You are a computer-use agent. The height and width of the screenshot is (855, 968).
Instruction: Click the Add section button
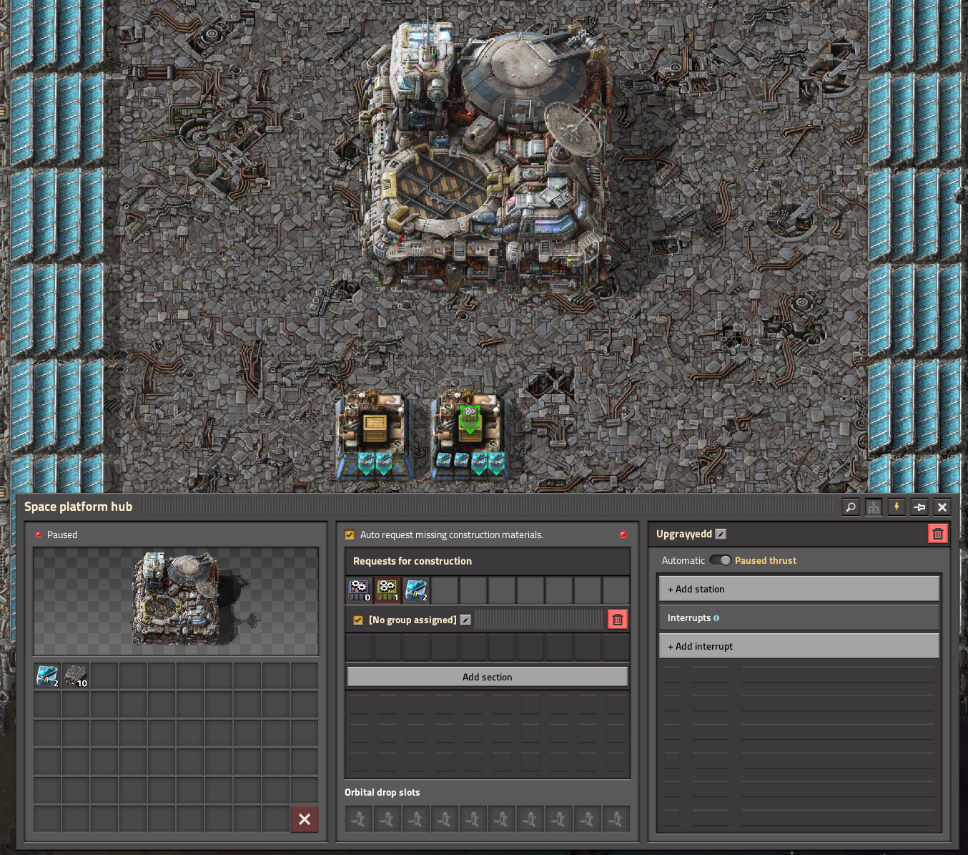coord(487,677)
